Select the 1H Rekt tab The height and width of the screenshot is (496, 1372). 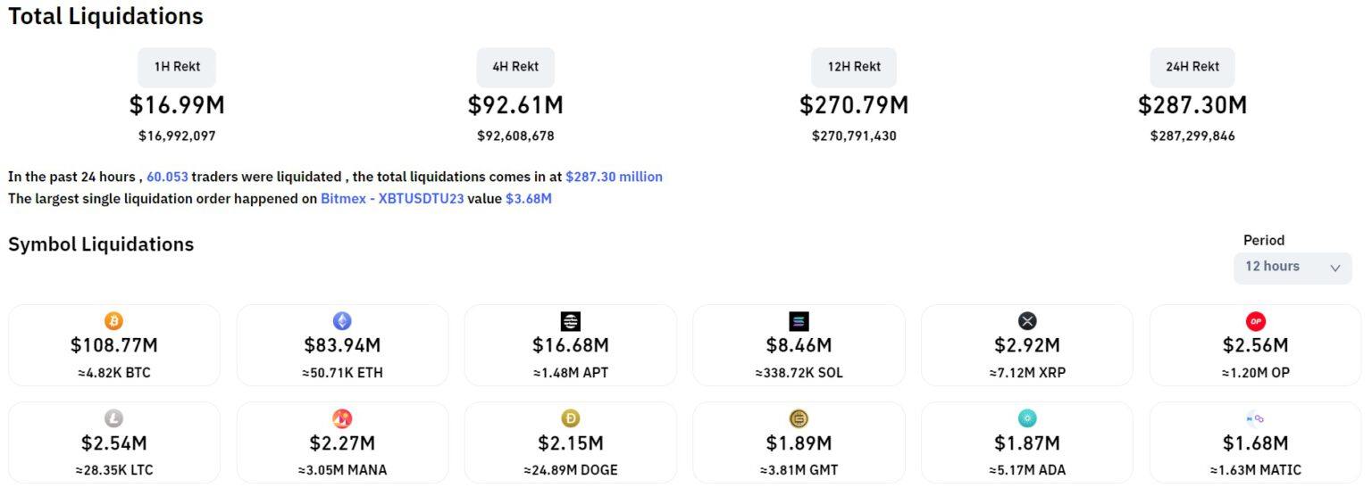coord(177,67)
